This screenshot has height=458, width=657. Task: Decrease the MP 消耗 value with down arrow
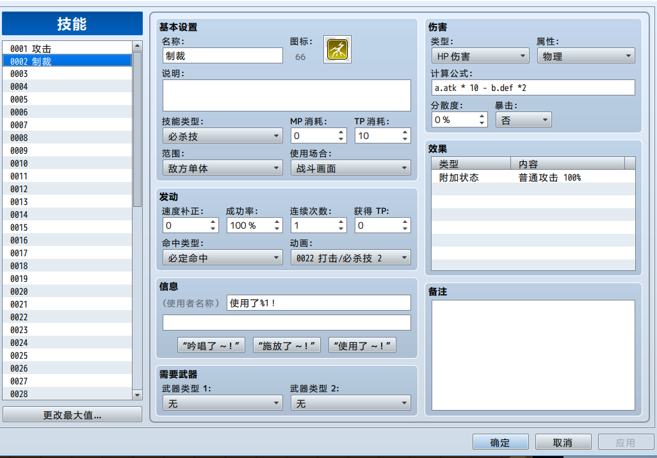click(x=341, y=139)
